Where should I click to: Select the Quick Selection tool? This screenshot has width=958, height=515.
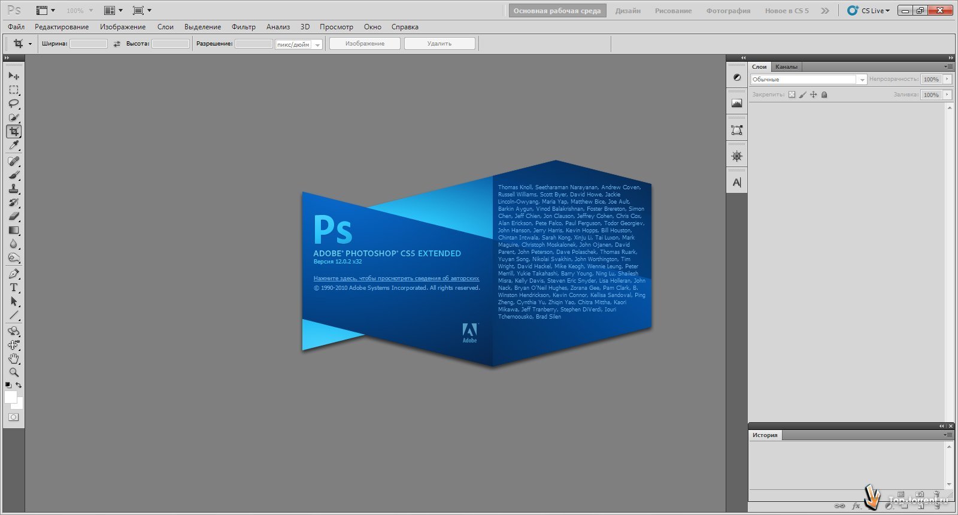14,117
